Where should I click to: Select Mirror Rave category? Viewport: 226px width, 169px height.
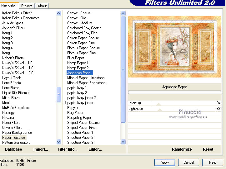[x=11, y=98]
